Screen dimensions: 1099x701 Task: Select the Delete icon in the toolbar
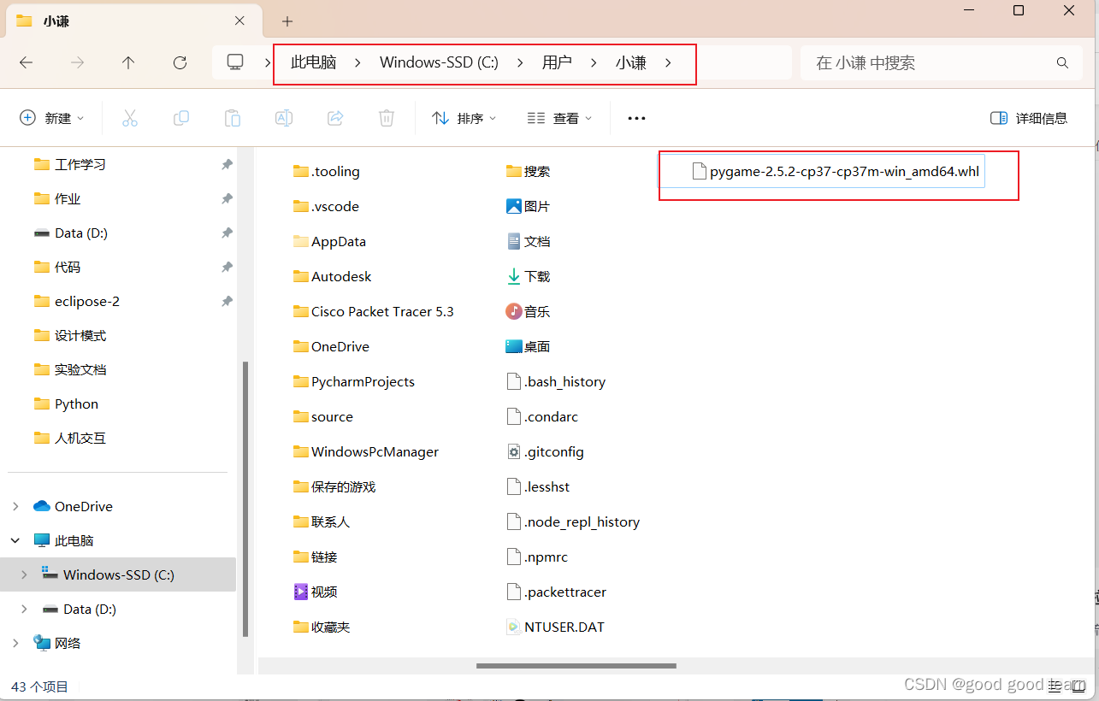click(386, 118)
